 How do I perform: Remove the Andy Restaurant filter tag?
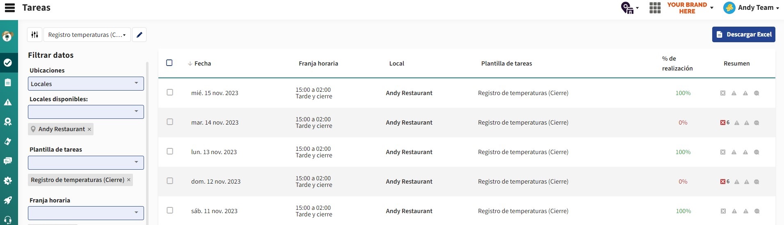[x=89, y=129]
